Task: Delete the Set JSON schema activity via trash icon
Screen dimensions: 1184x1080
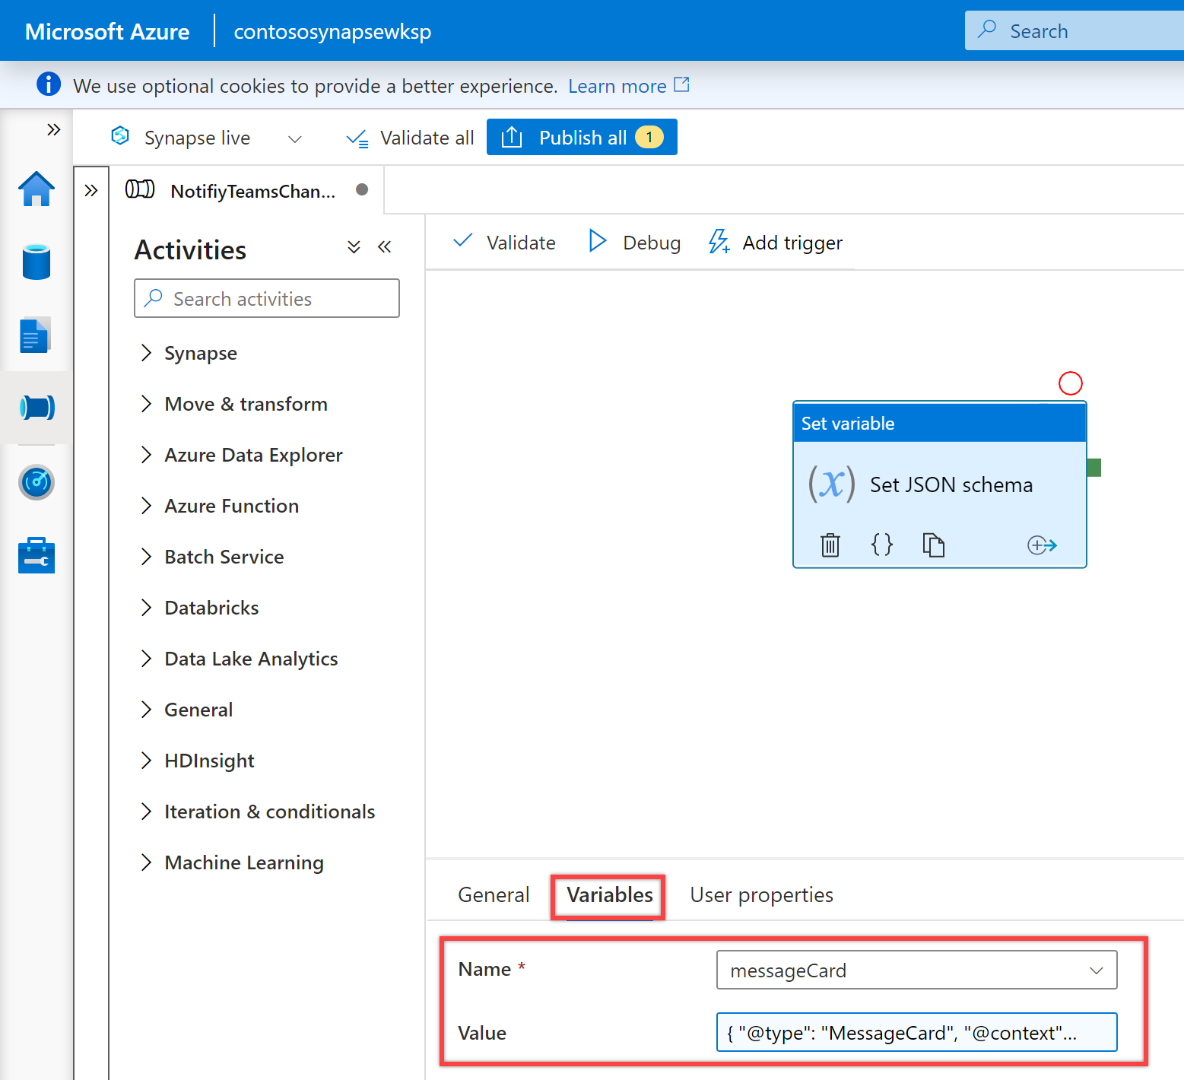Action: pyautogui.click(x=829, y=545)
